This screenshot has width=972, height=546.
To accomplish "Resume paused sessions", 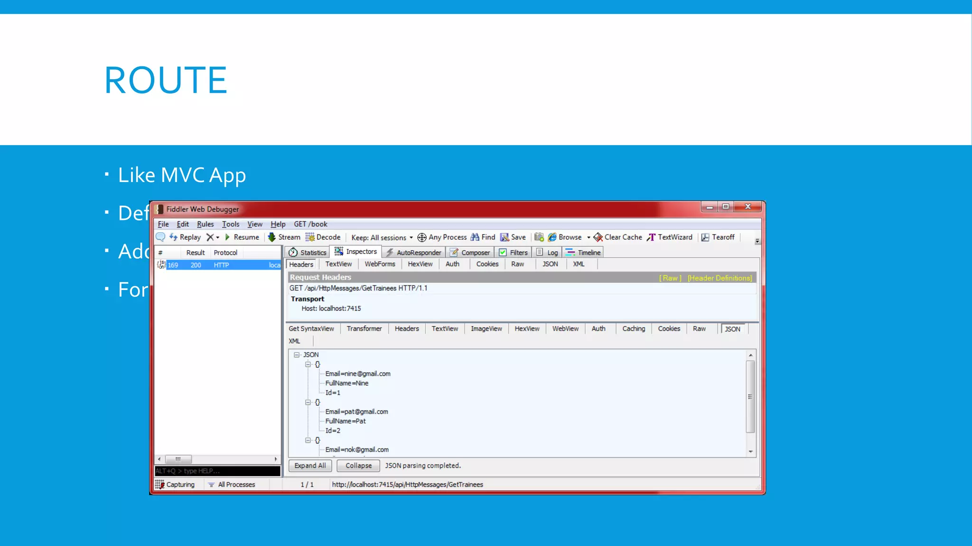I will pyautogui.click(x=242, y=237).
